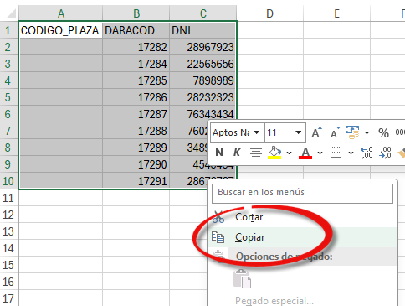Click cell with value 22565656
Image resolution: width=405 pixels, height=306 pixels.
(x=203, y=64)
